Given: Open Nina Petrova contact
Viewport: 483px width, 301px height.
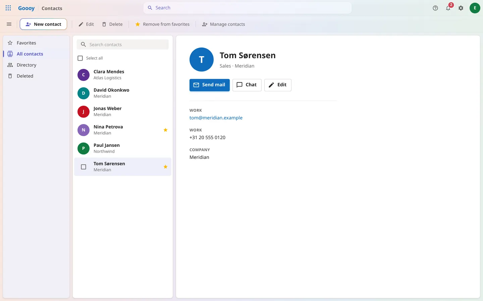Looking at the screenshot, I should [x=123, y=130].
